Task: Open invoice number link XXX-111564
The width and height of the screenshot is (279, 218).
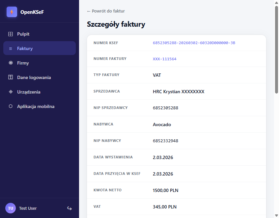Action: (165, 59)
